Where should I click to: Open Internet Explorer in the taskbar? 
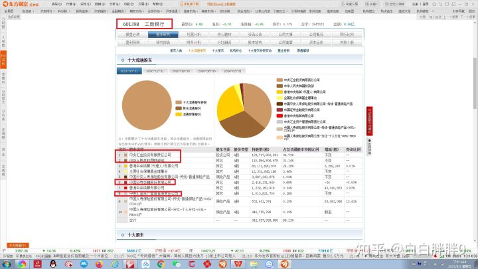click(x=115, y=264)
